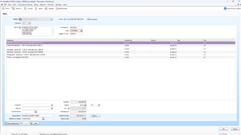Click the Layout toolbar button
Image resolution: width=241 pixels, height=135 pixels.
click(x=39, y=9)
